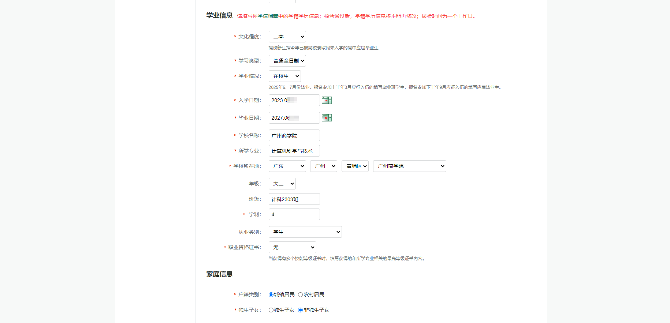Expand the 广州商学院 school location dropdown
Screen dimensions: 670x323
pos(409,166)
